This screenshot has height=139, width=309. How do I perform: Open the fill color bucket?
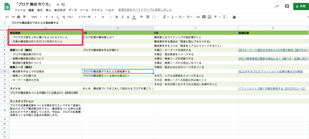142,17
